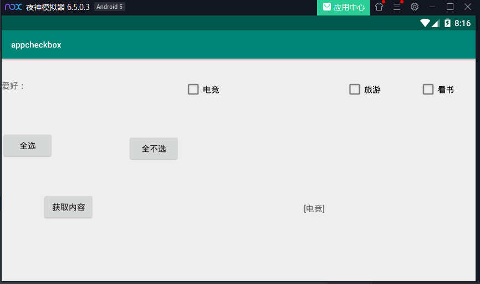Click the 8:16 clock text
Viewport: 480px width, 284px height.
[x=463, y=23]
